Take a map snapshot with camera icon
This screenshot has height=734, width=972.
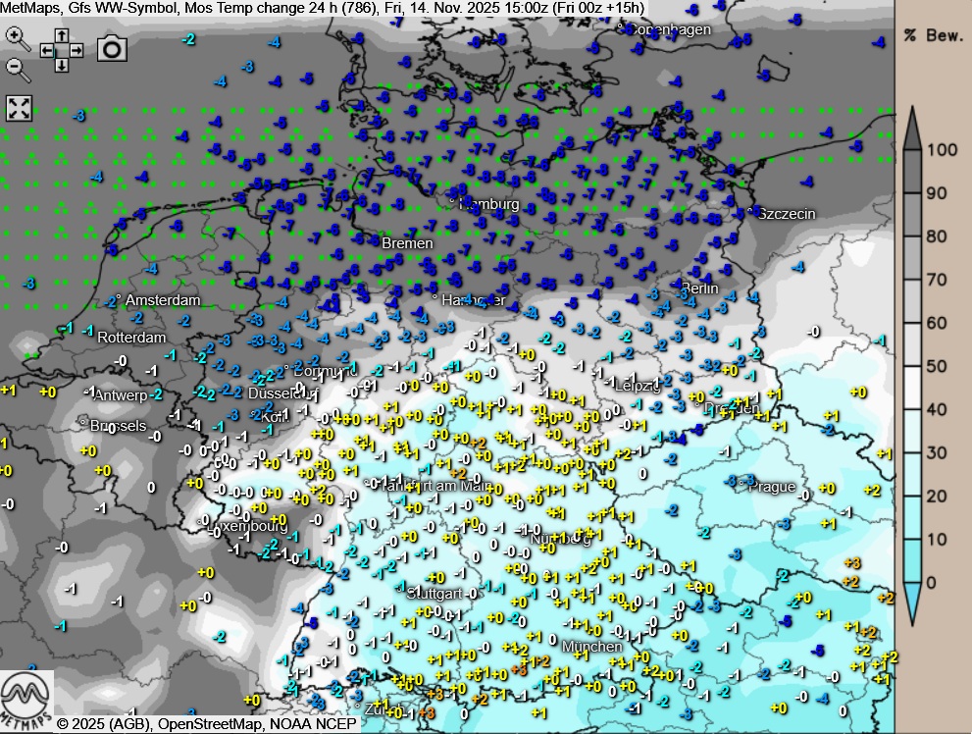coord(112,48)
